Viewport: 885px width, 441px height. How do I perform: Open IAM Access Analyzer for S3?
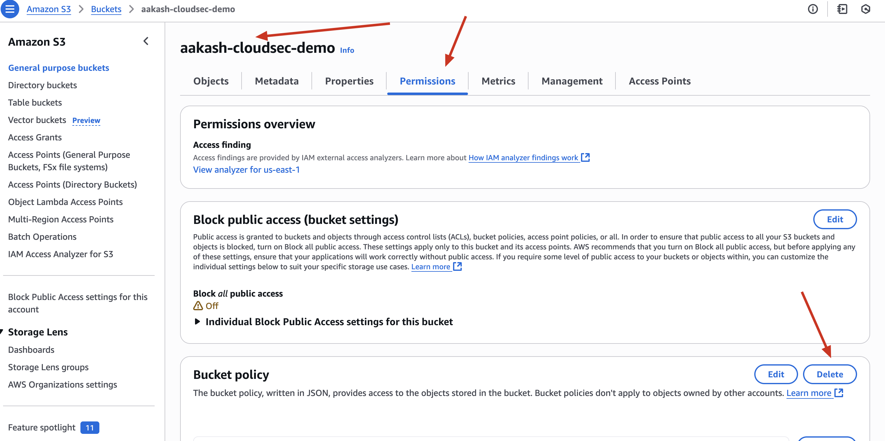point(61,254)
